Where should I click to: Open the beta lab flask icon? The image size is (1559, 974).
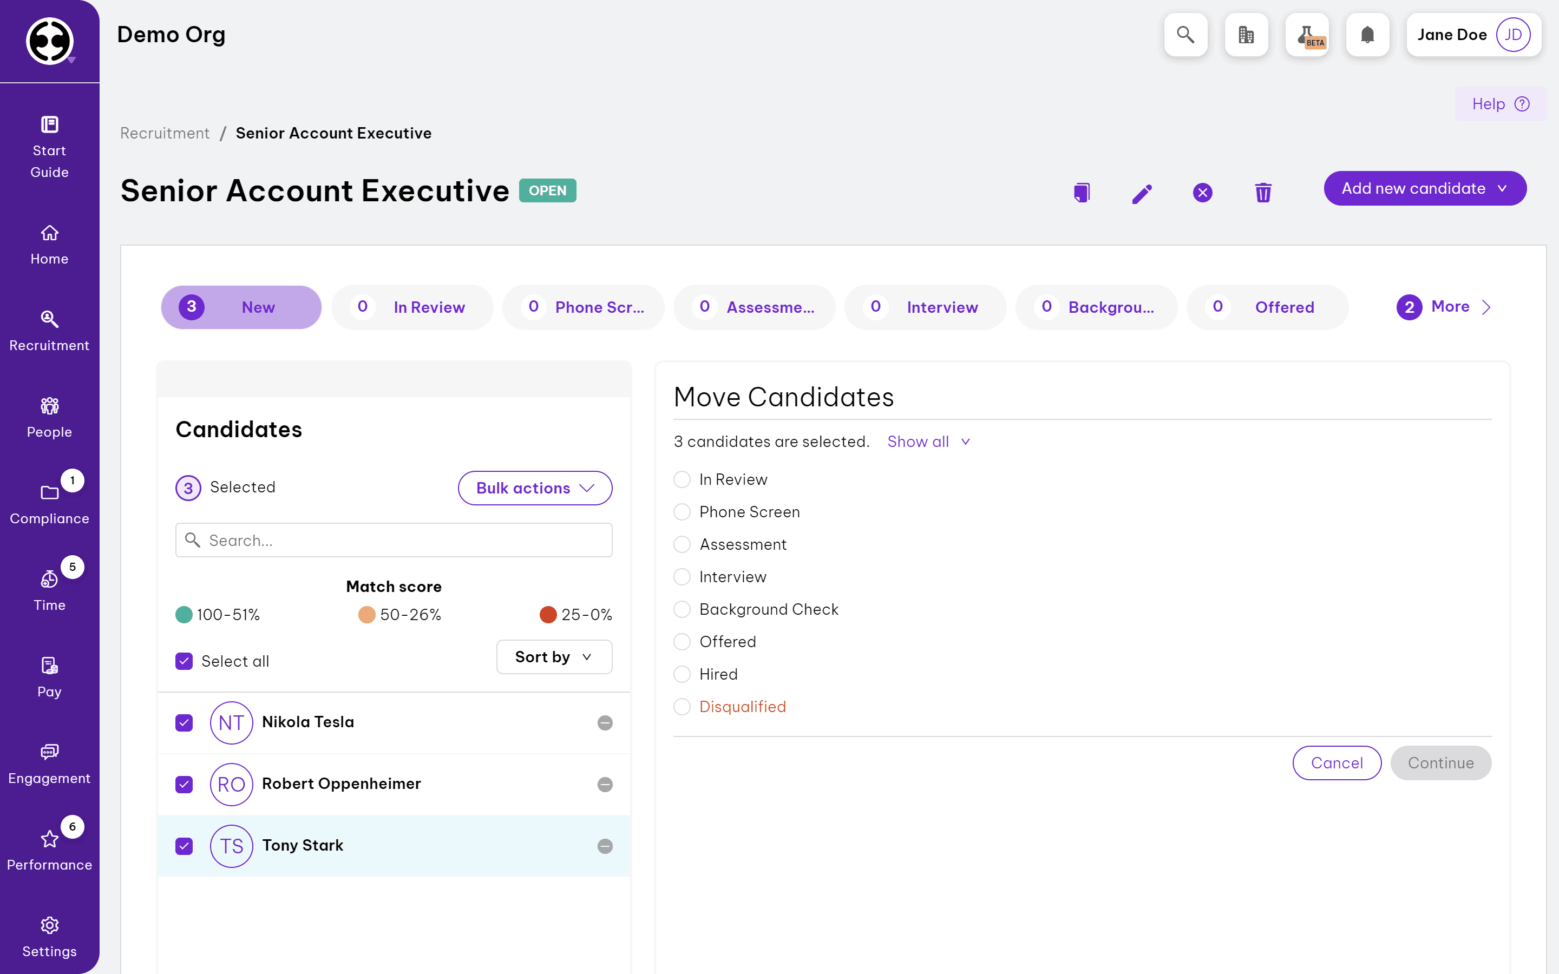coord(1306,35)
